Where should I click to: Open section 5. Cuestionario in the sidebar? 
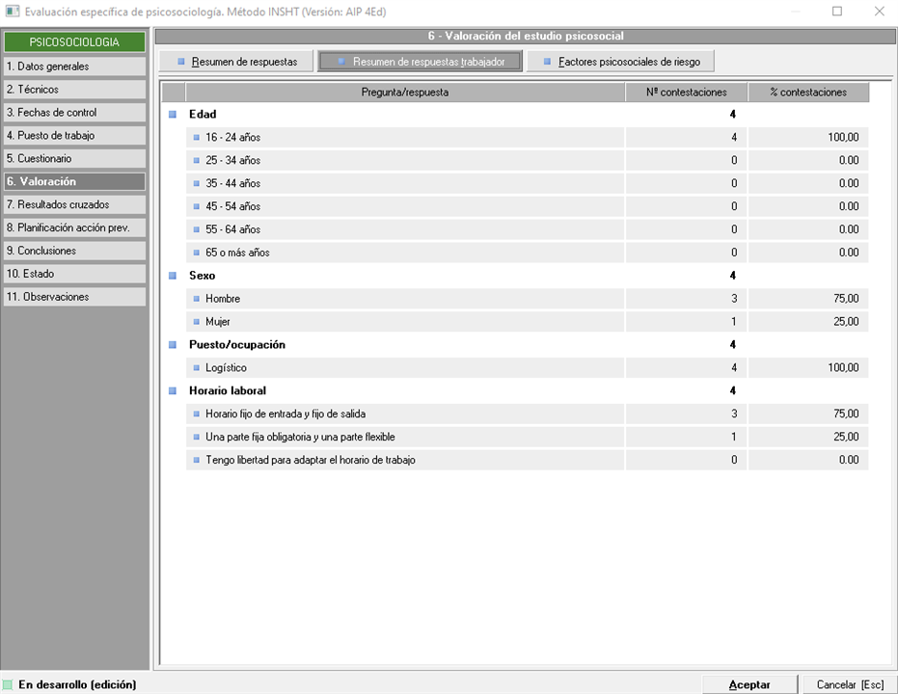pyautogui.click(x=74, y=159)
